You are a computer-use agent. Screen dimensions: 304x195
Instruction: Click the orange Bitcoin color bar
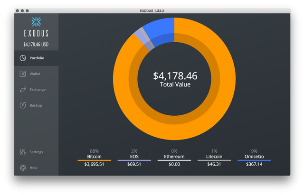pos(94,160)
